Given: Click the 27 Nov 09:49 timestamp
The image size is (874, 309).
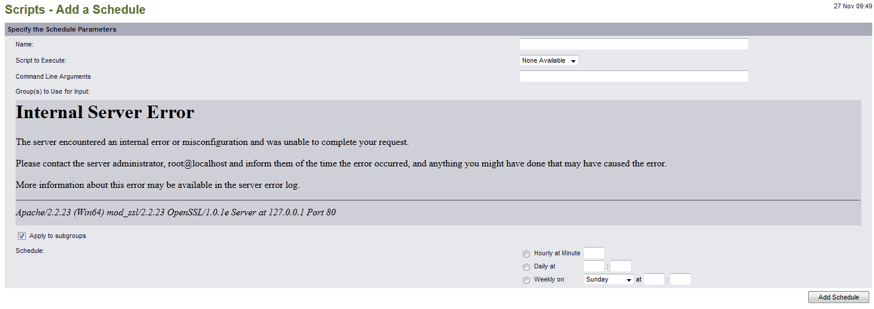Looking at the screenshot, I should (852, 6).
